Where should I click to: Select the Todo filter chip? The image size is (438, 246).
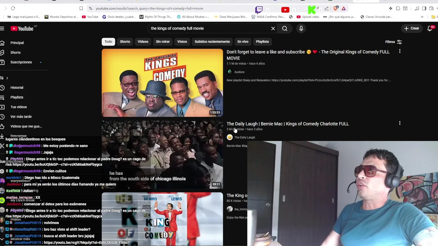(x=108, y=42)
